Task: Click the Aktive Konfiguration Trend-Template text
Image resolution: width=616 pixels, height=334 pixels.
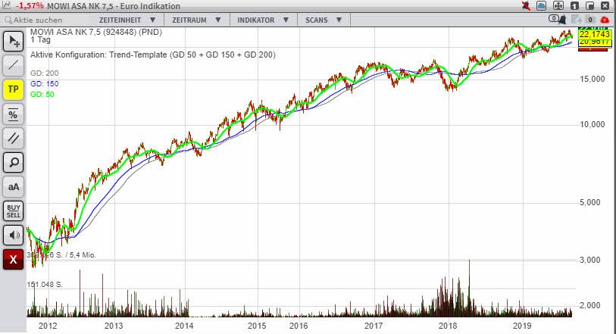Action: pyautogui.click(x=153, y=55)
